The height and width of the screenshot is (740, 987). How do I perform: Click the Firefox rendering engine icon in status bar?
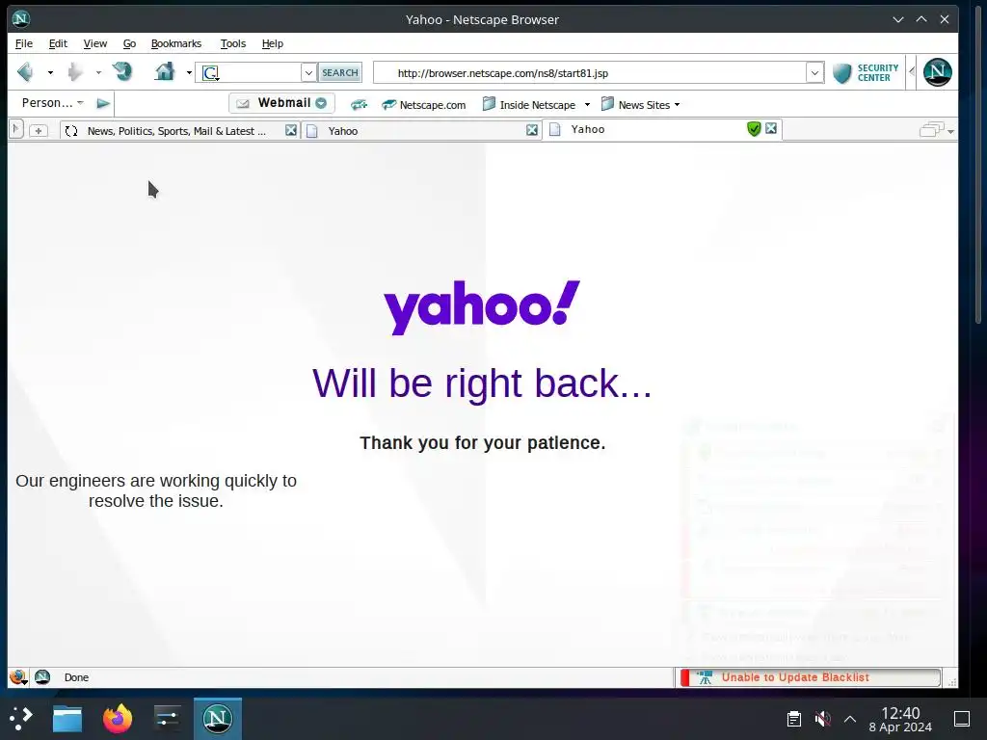coord(18,677)
